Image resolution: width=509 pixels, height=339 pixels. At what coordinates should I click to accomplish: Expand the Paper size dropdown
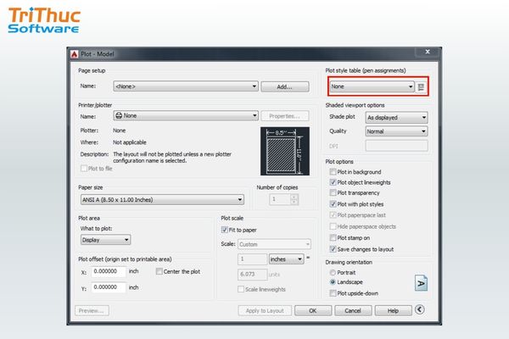click(x=161, y=199)
